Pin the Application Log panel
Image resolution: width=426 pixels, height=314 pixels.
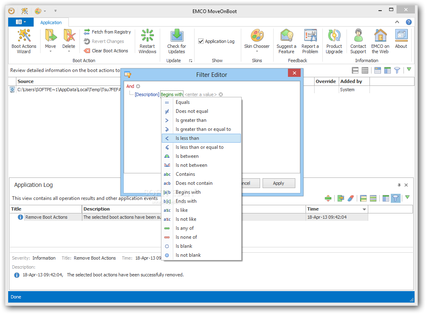tap(399, 185)
